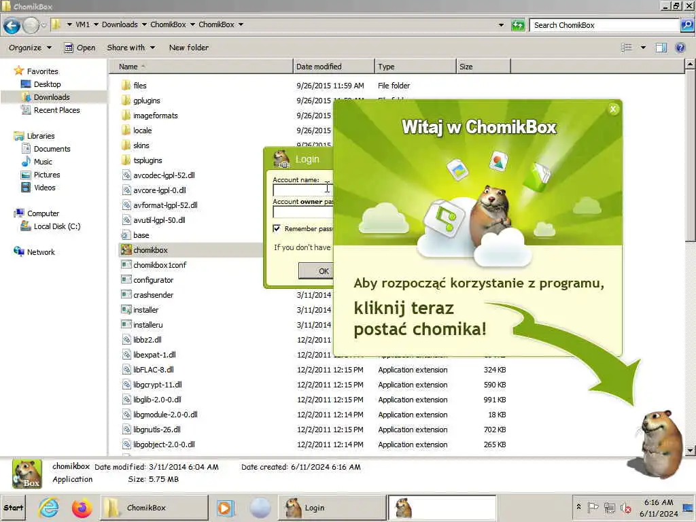The width and height of the screenshot is (696, 522).
Task: Show hidden tray icons arrow
Action: tap(578, 506)
